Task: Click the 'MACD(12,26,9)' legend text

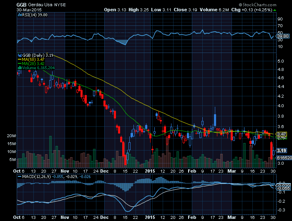Action: coord(36,176)
